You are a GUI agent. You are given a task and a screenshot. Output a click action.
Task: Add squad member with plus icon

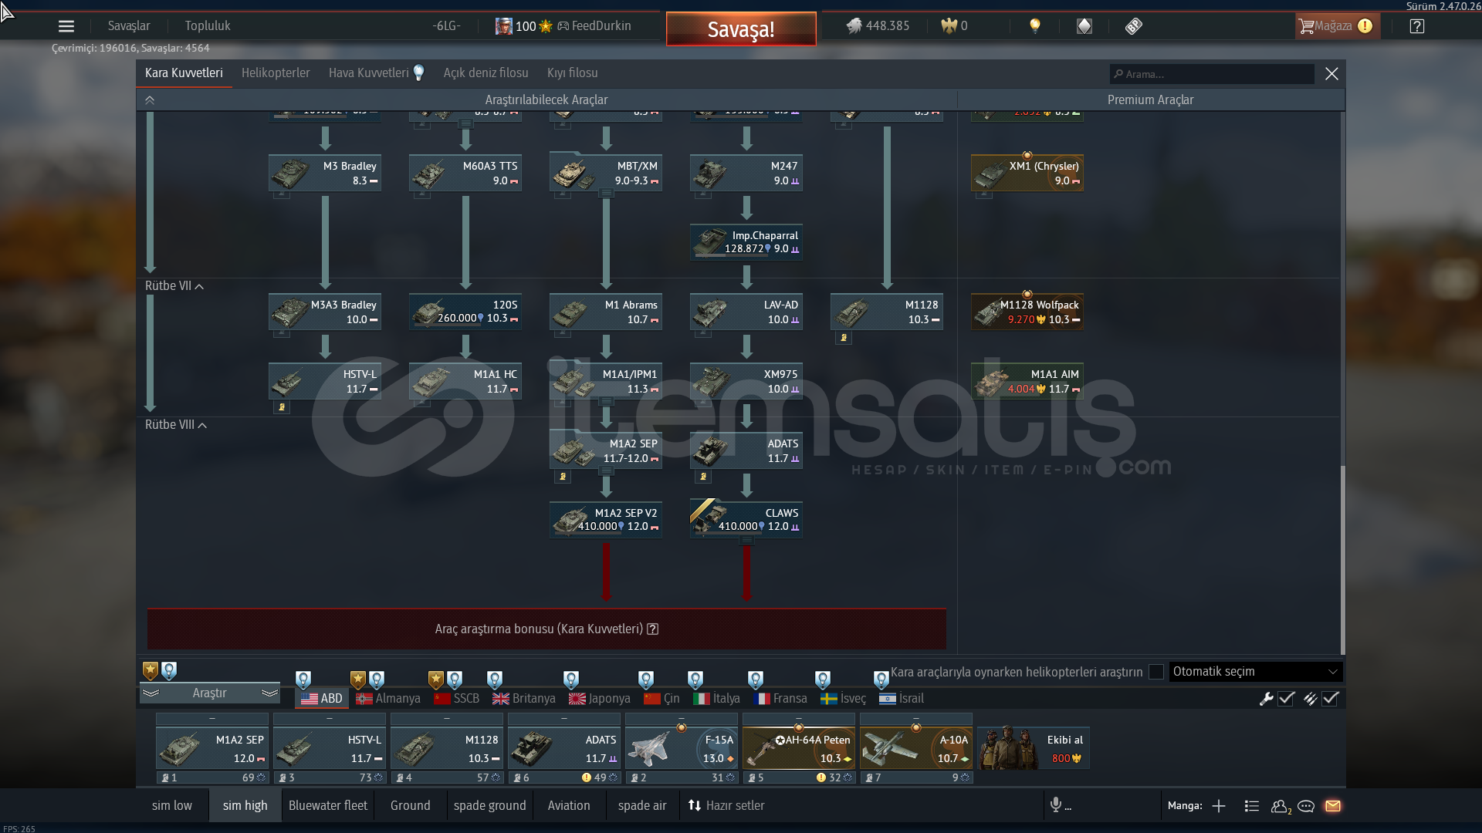pyautogui.click(x=1219, y=806)
